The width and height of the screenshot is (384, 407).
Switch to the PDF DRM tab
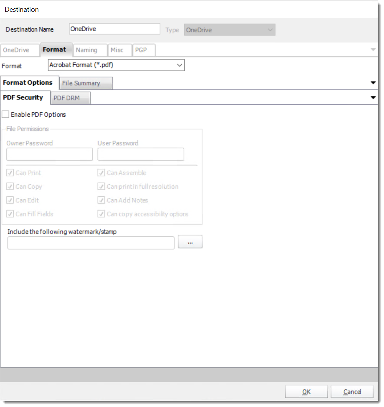pyautogui.click(x=70, y=98)
